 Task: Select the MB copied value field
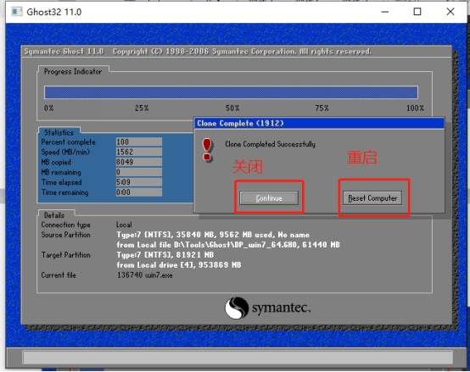pyautogui.click(x=139, y=162)
